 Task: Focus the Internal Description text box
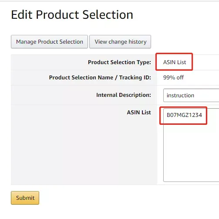point(191,95)
